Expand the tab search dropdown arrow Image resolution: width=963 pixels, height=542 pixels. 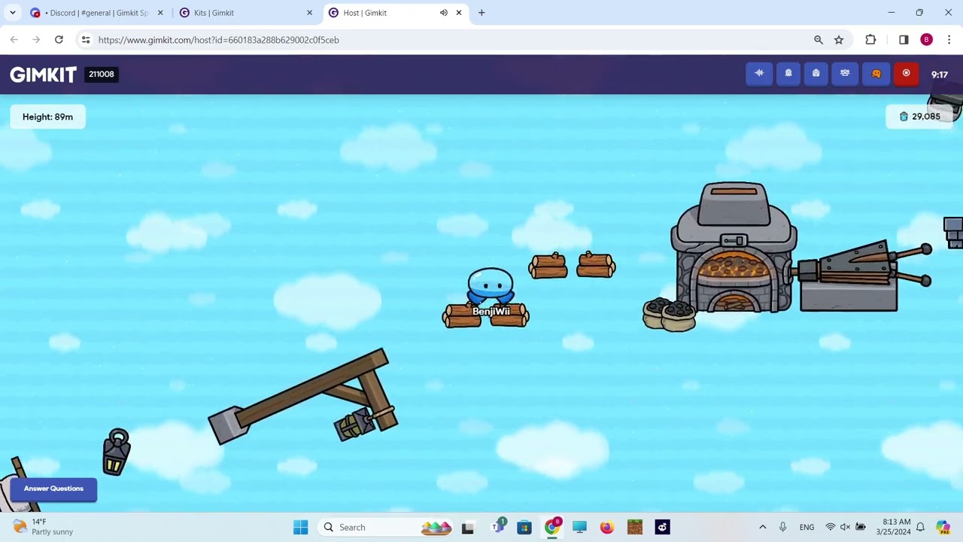(x=13, y=13)
